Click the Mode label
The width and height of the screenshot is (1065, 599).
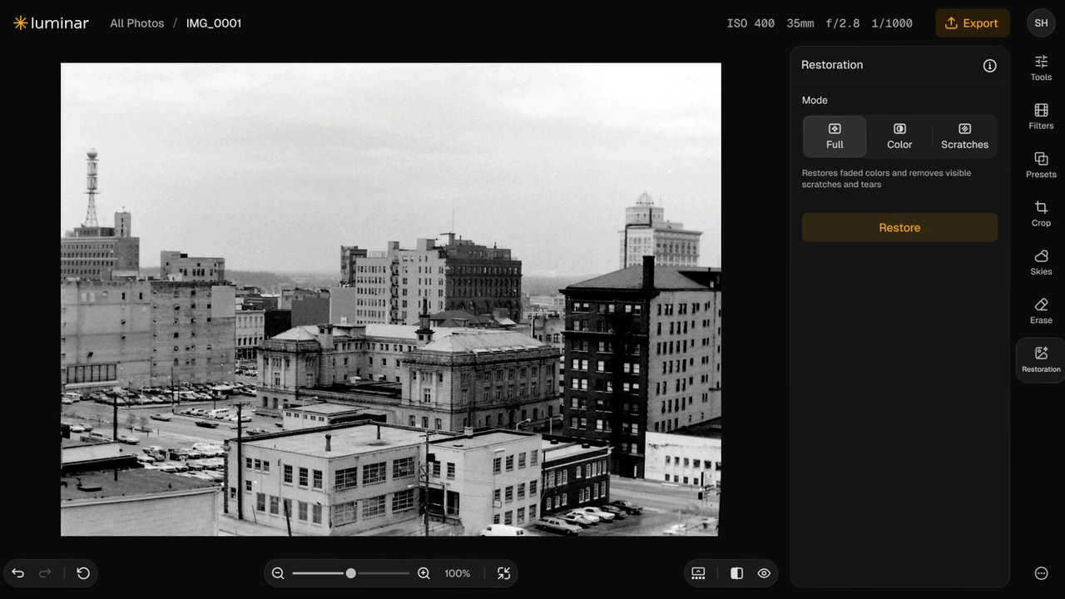tap(815, 100)
